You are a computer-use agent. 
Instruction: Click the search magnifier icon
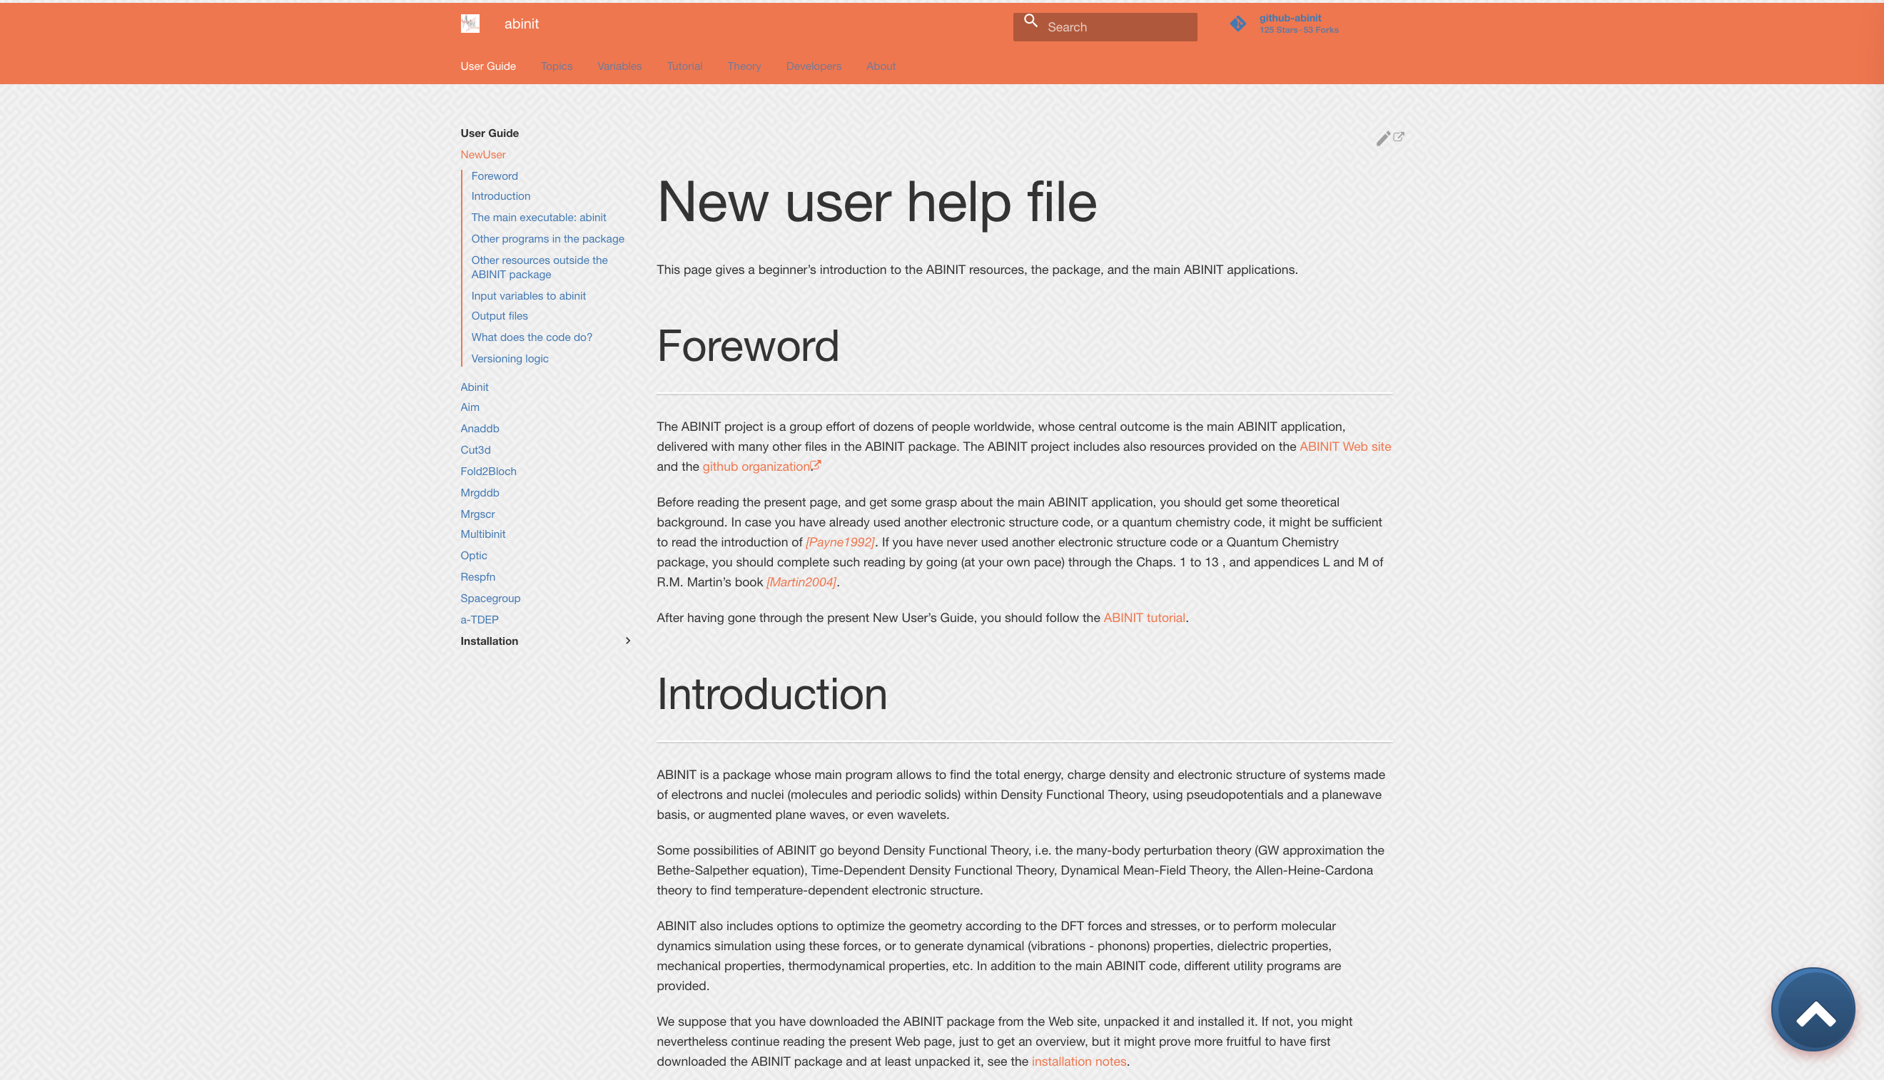point(1030,21)
